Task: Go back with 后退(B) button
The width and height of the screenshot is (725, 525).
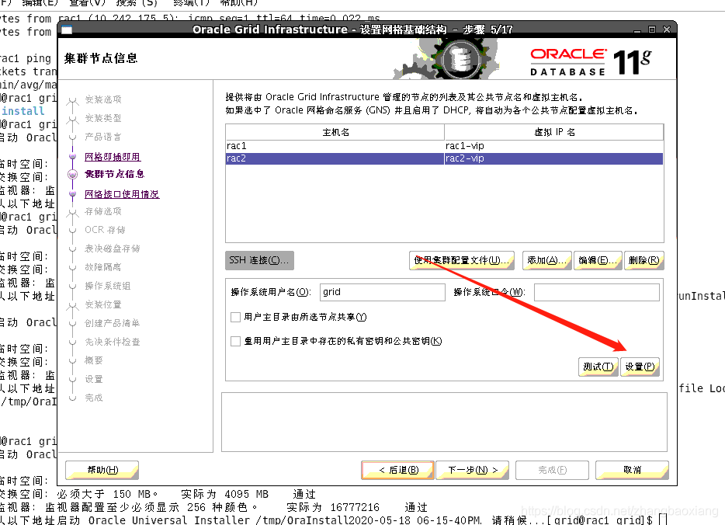Action: (397, 470)
